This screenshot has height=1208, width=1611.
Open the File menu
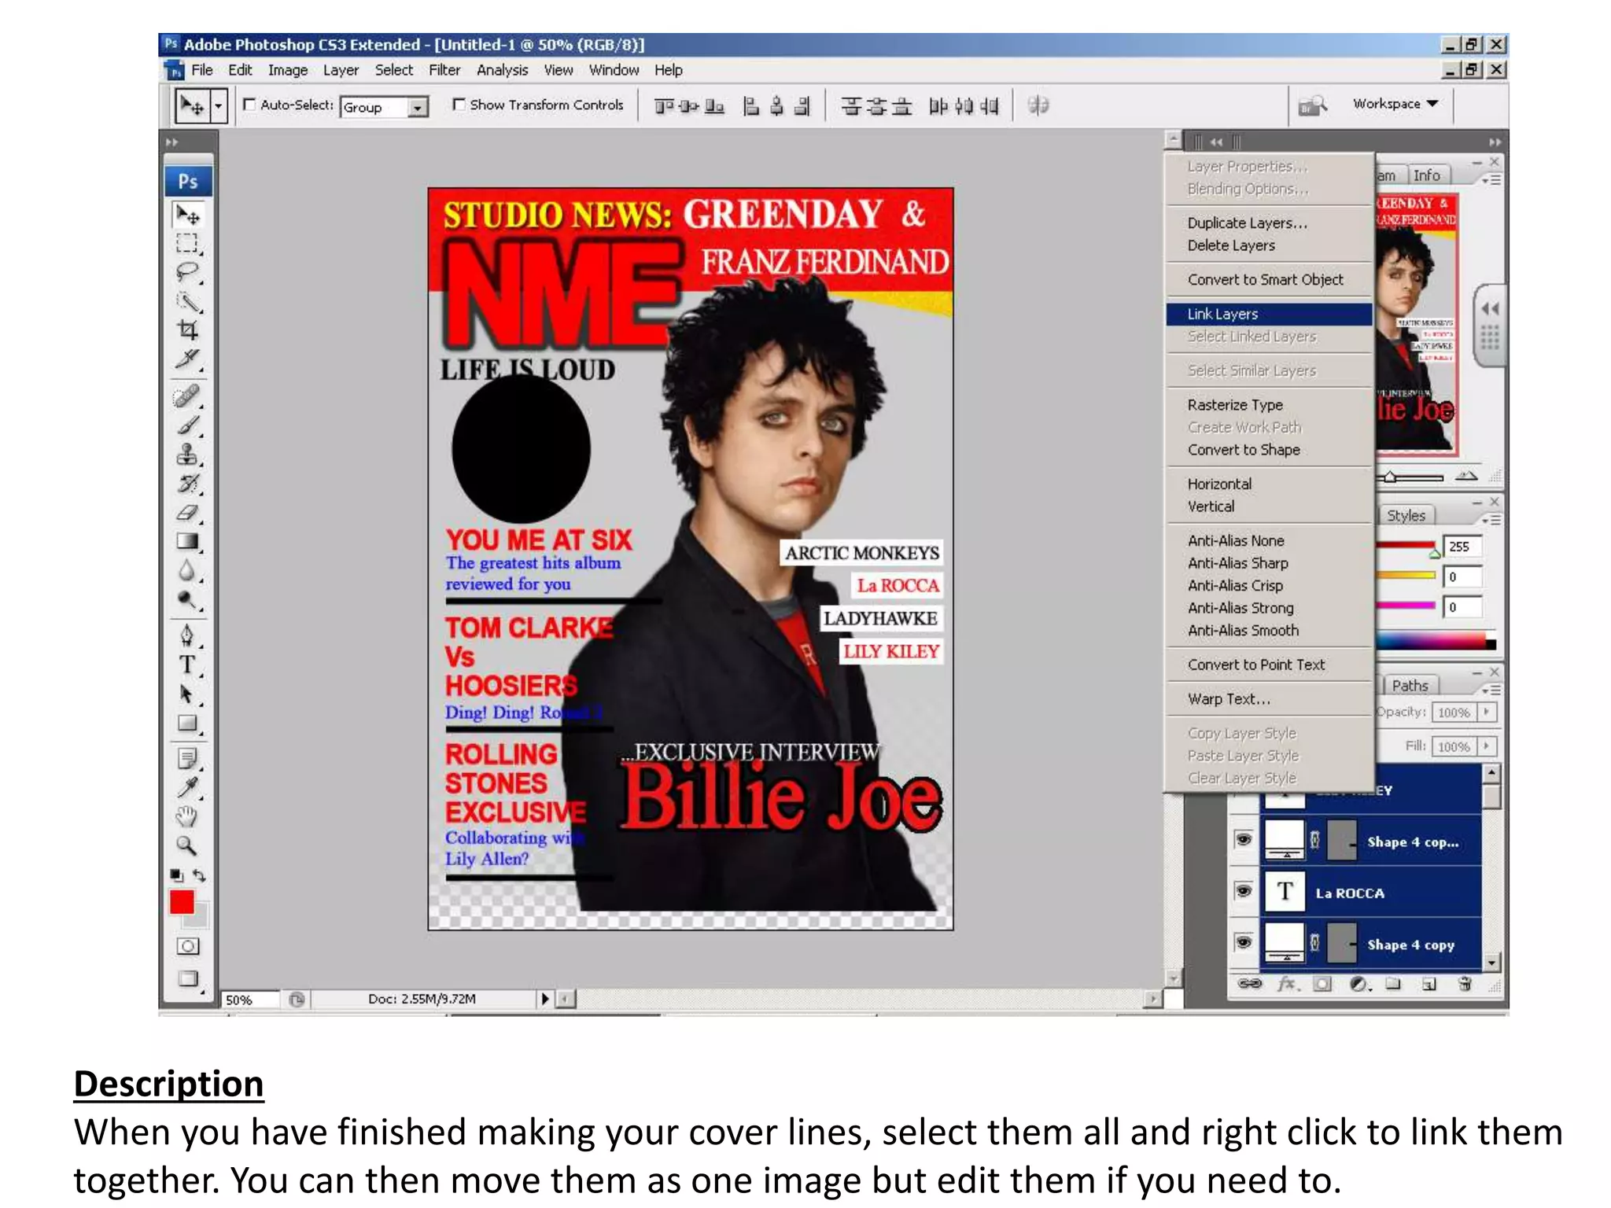coord(202,70)
